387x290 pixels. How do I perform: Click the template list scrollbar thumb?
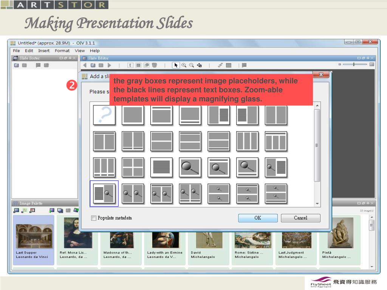coord(317,145)
